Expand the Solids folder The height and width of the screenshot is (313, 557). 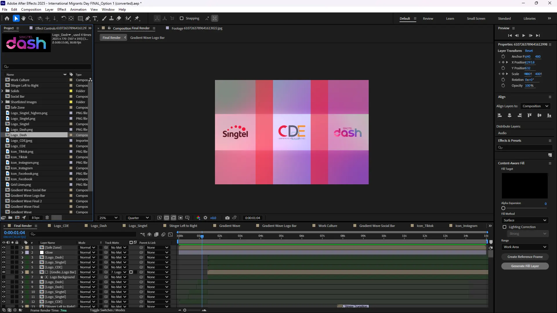point(2,91)
